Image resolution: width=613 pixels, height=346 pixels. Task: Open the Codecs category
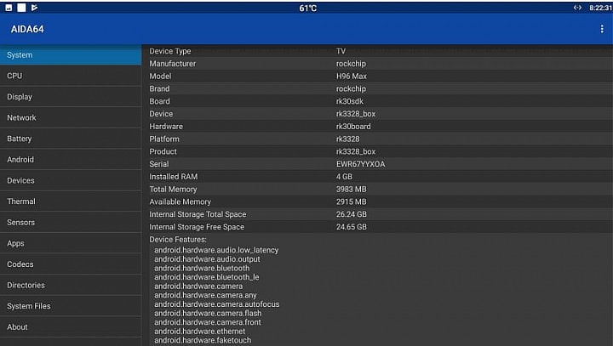tap(71, 264)
